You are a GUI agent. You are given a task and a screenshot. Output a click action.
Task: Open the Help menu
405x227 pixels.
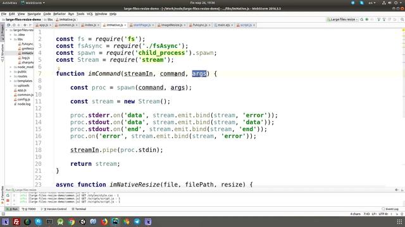(x=113, y=14)
